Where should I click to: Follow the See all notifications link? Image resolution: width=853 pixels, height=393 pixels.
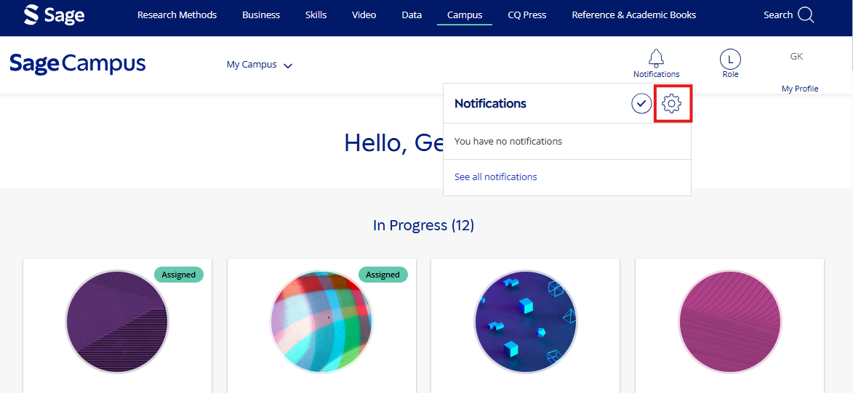pyautogui.click(x=496, y=177)
